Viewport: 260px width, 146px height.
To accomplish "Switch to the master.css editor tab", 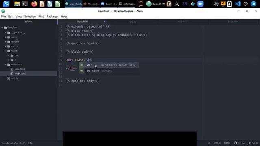I will tap(183, 21).
